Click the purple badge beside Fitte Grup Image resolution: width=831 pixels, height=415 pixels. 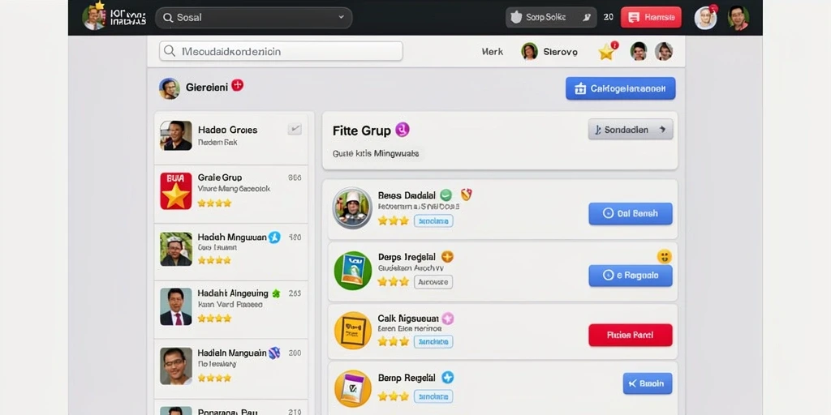coord(403,130)
